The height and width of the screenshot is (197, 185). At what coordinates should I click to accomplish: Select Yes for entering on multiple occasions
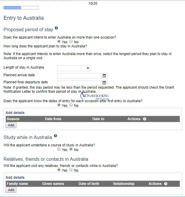59,42
